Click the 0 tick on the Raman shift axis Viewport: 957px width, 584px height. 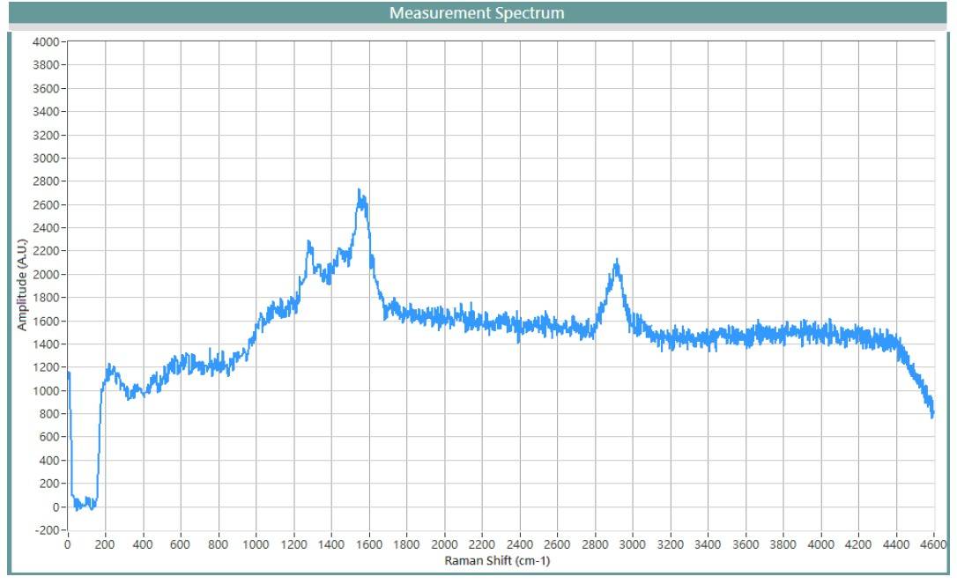[68, 544]
